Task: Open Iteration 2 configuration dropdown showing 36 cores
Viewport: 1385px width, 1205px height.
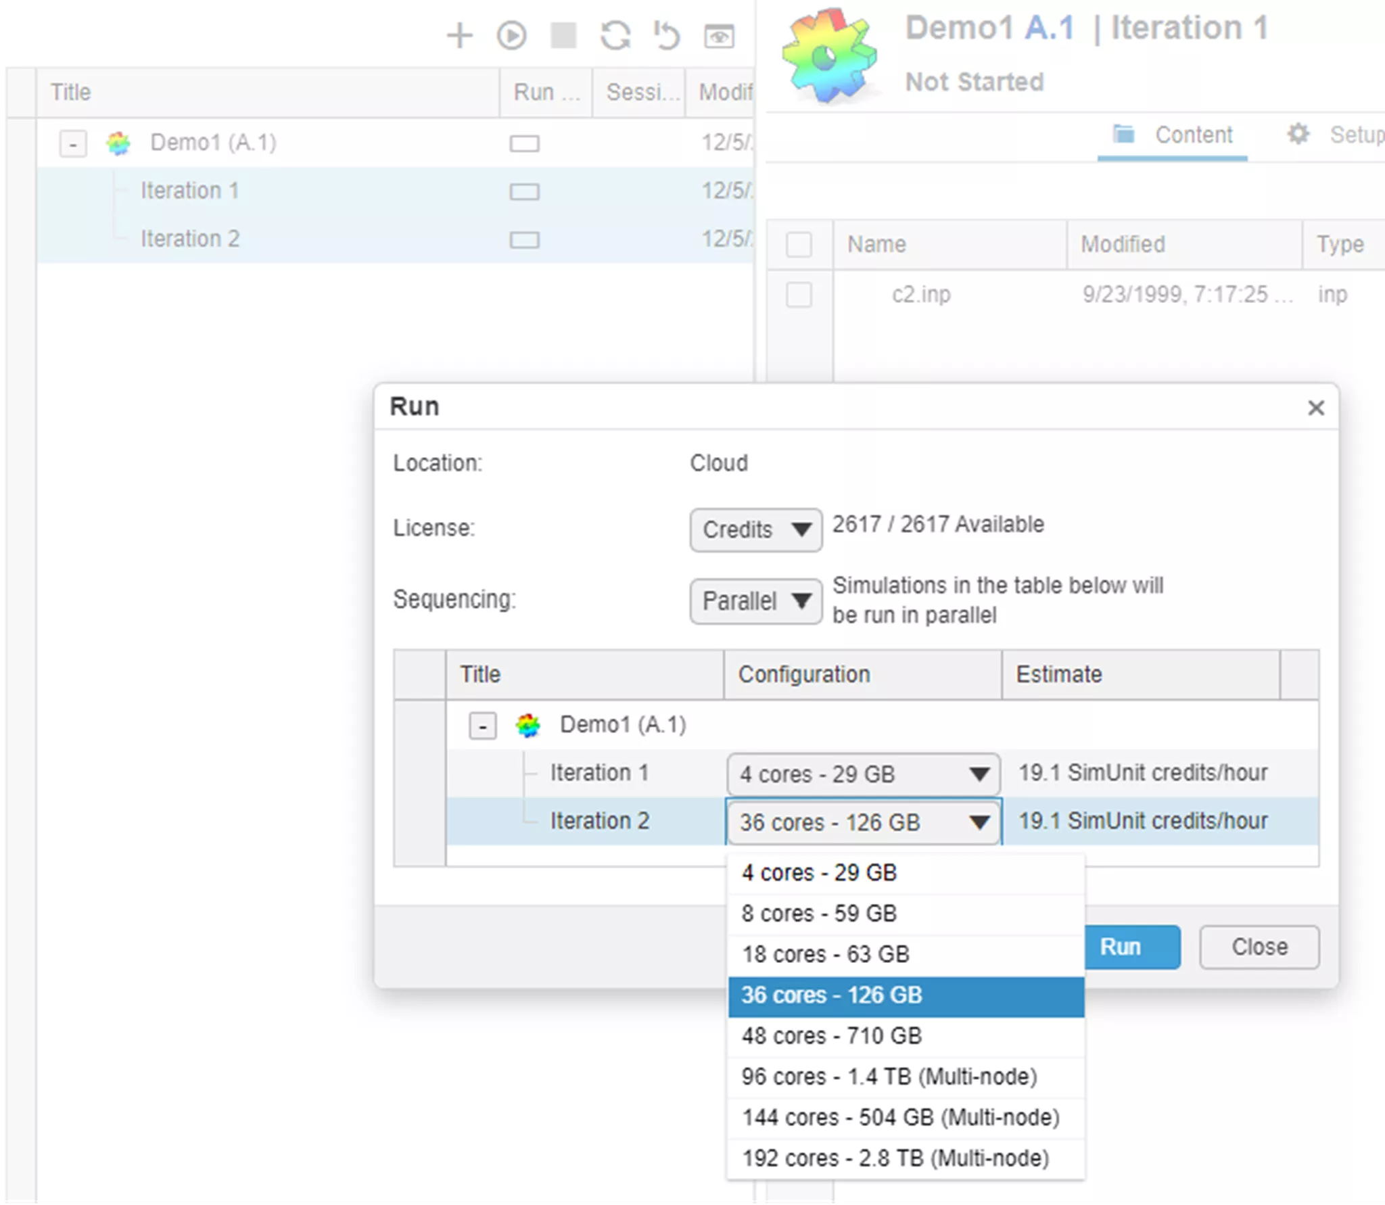Action: coord(864,822)
